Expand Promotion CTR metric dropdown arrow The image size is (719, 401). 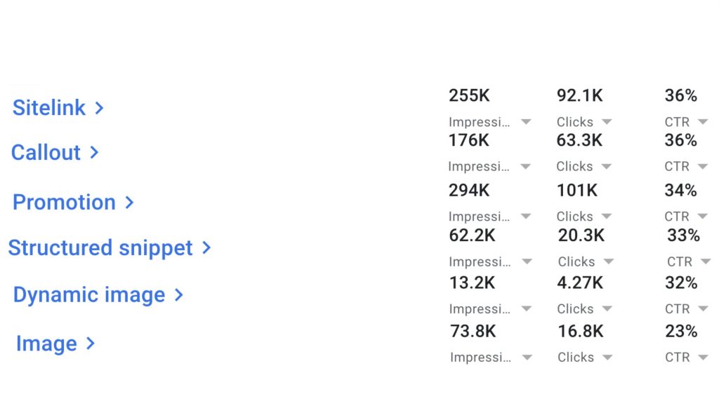[x=703, y=217]
